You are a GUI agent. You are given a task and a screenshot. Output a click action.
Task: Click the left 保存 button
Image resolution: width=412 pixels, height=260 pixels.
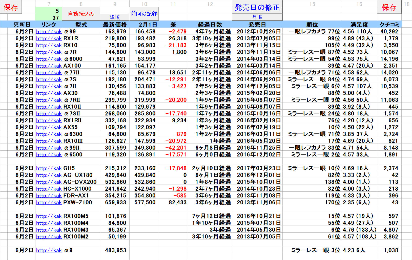[11, 7]
